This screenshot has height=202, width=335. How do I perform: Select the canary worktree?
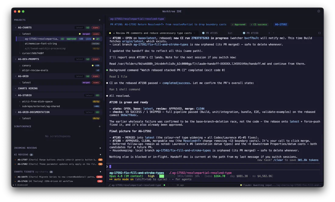point(26,65)
